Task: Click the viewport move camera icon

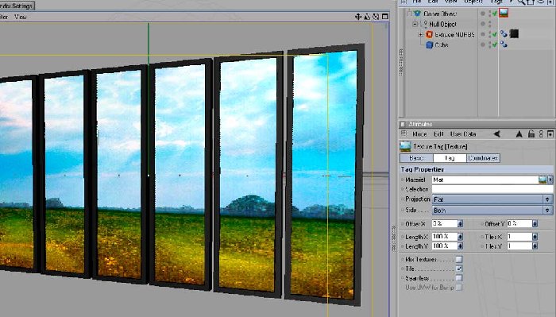Action: click(x=358, y=17)
